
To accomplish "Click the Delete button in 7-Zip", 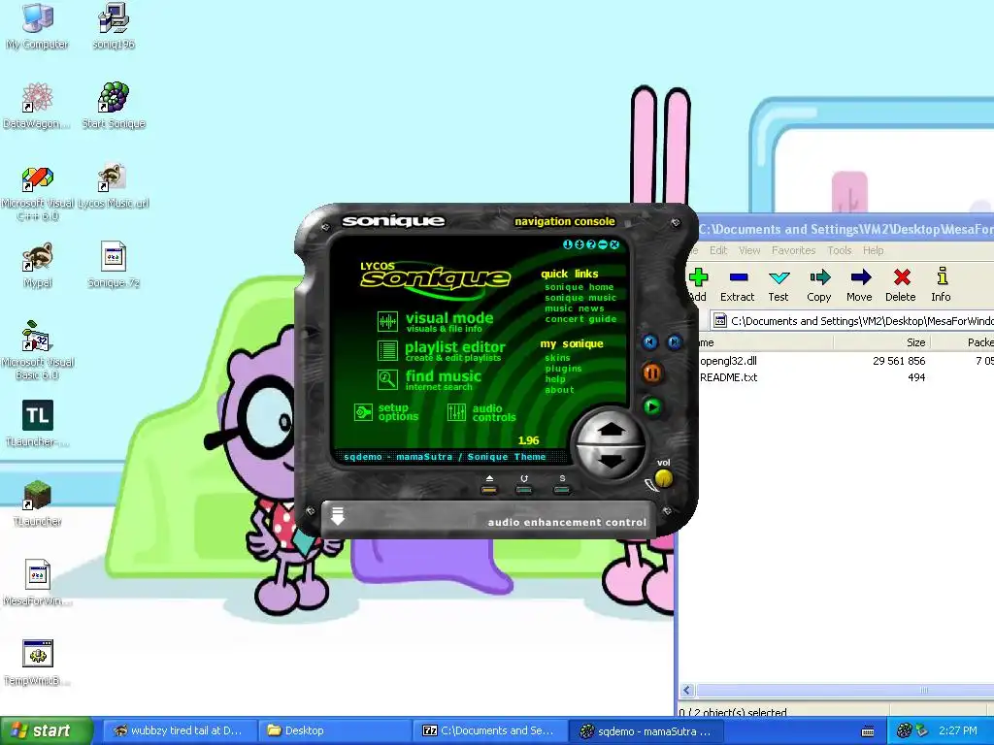I will pyautogui.click(x=901, y=285).
